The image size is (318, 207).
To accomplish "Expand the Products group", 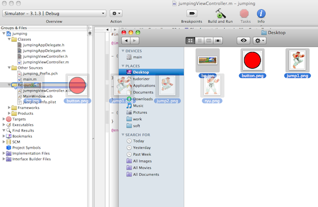I will pos(9,113).
